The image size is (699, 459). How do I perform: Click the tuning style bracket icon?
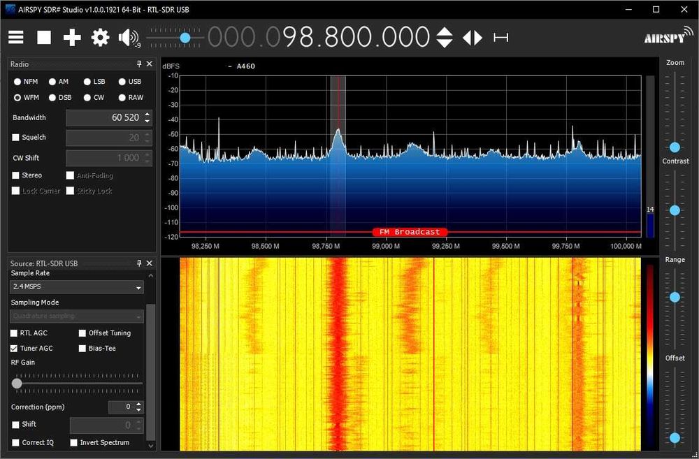point(500,38)
